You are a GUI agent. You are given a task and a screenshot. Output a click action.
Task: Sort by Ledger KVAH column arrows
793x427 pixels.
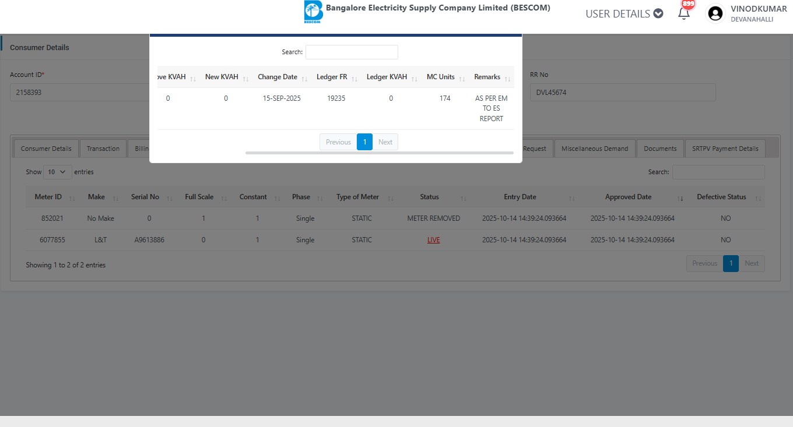[x=414, y=78]
